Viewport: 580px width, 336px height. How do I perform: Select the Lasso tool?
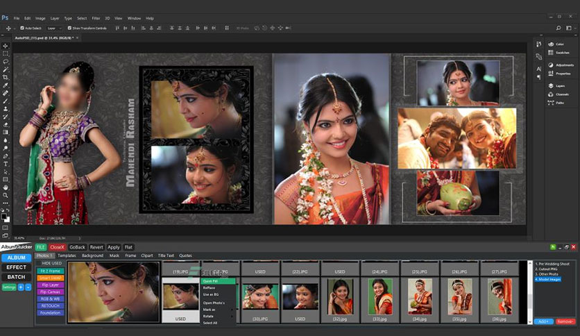pos(5,61)
